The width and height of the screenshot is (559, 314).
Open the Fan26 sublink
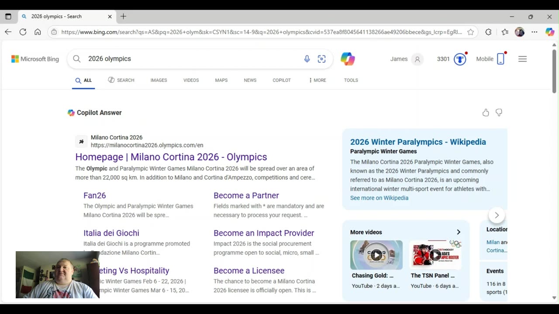point(95,195)
